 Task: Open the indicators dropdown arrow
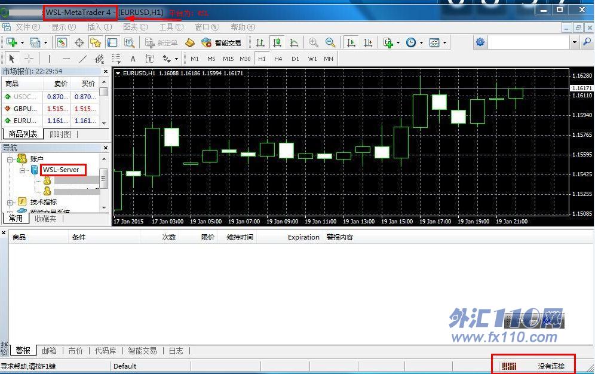point(398,43)
